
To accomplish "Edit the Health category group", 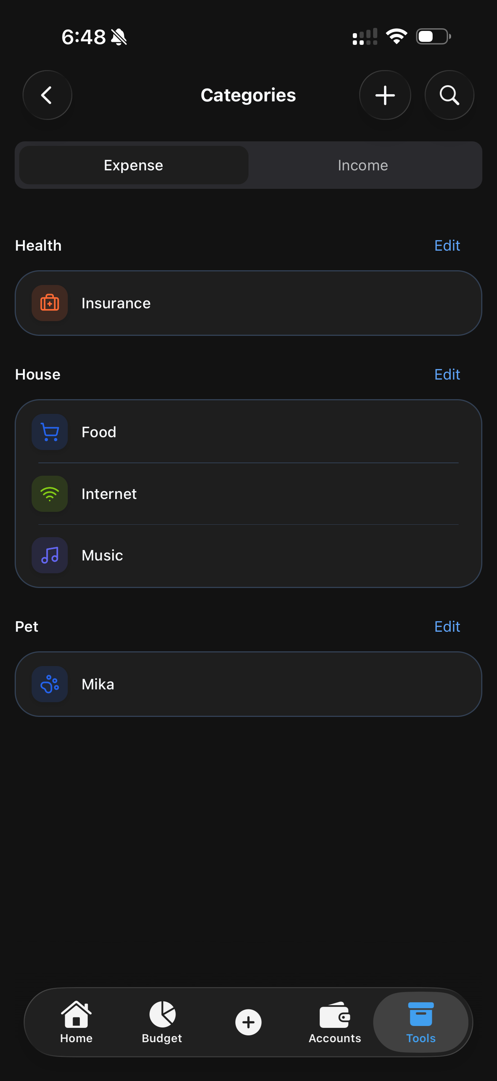I will tap(447, 245).
